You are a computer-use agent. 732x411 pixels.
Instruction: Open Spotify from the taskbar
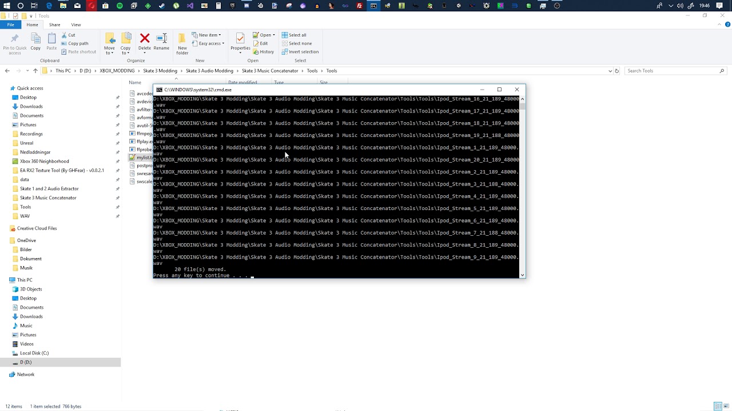click(120, 6)
